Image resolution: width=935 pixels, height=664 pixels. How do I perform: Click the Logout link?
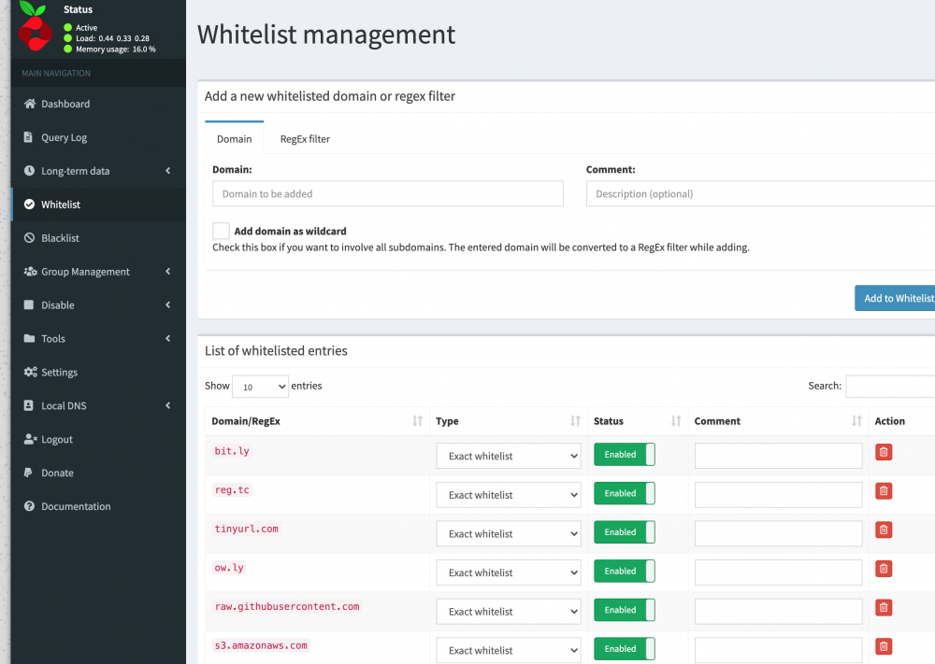(98, 439)
